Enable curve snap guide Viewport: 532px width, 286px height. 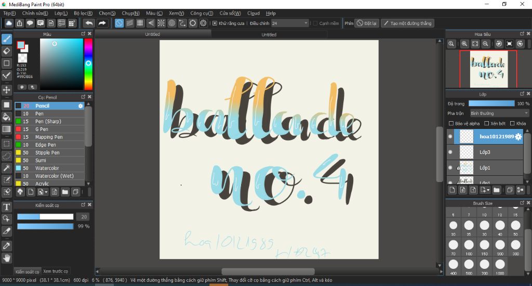182,23
